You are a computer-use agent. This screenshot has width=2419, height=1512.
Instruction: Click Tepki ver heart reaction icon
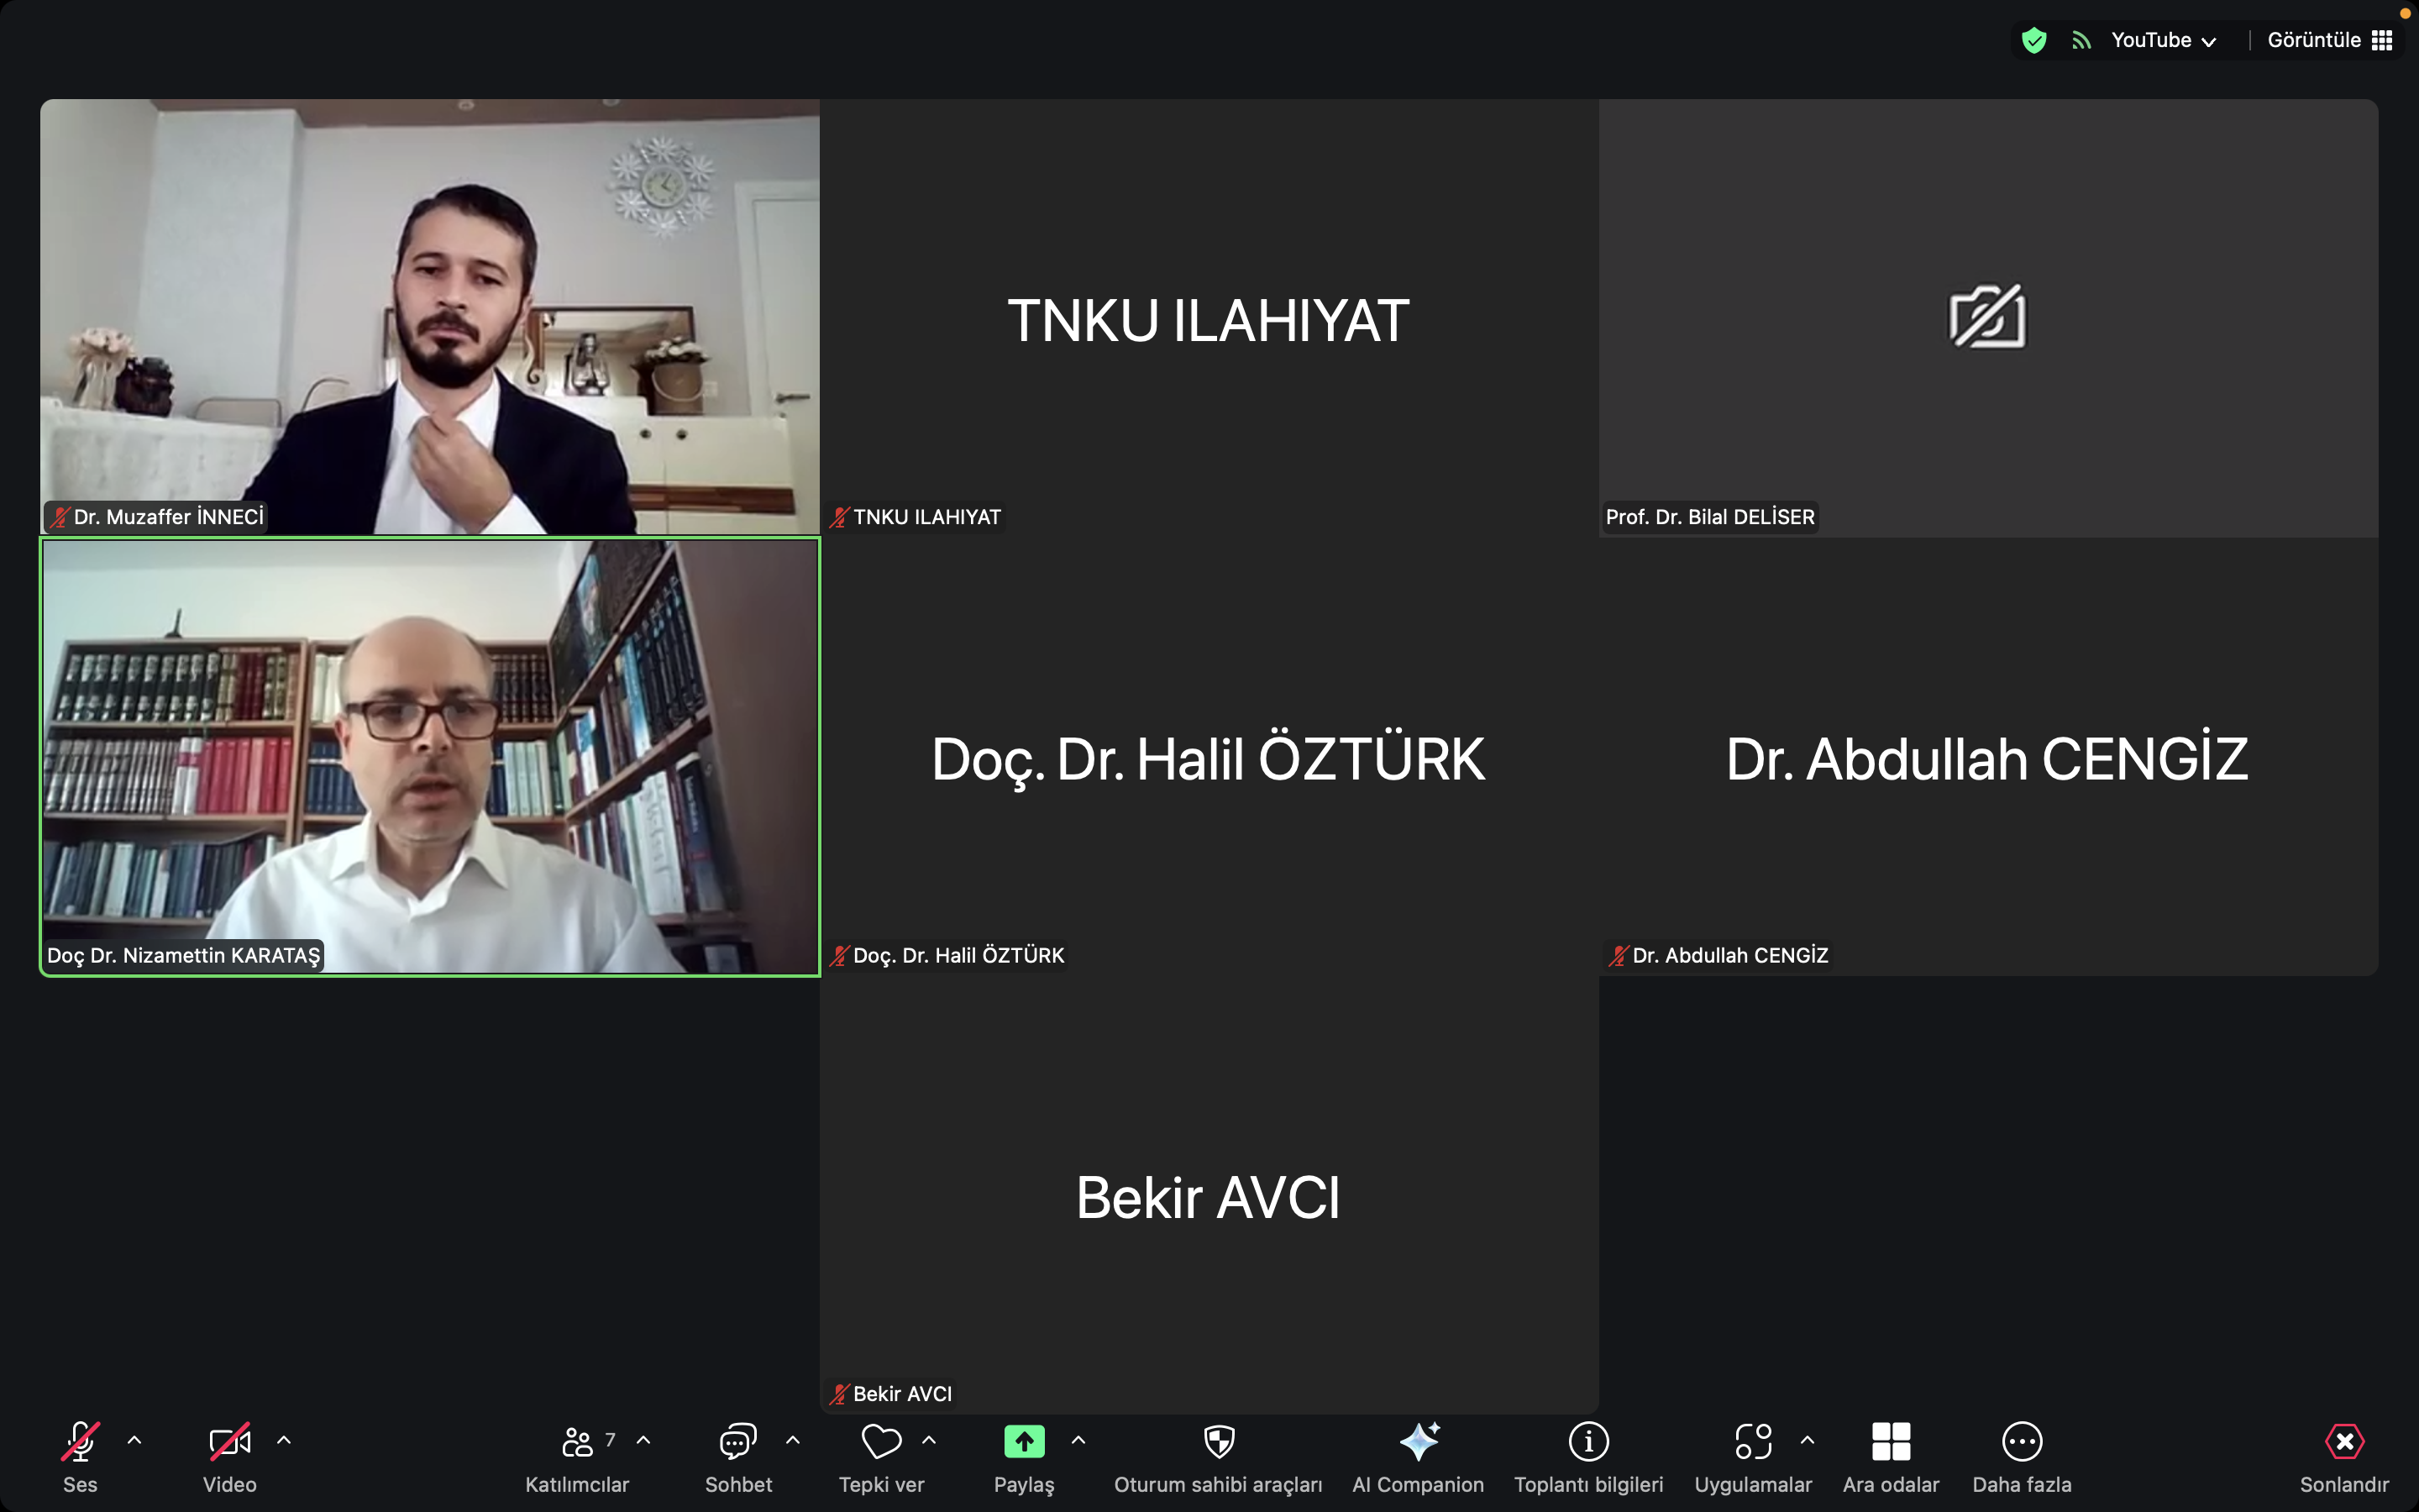coord(880,1442)
